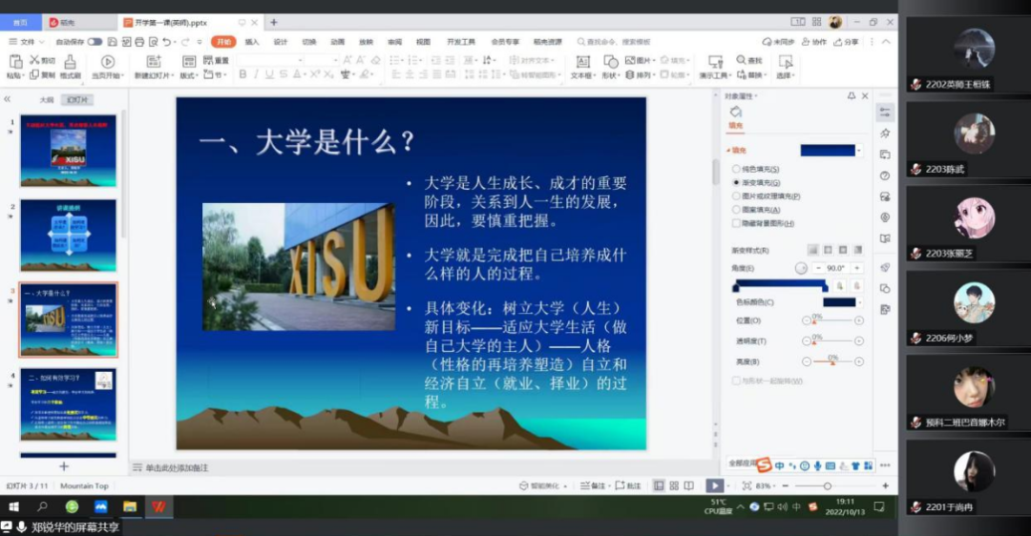Select Picture or texture fill (图片或纹理填充) option
The height and width of the screenshot is (536, 1031).
tap(736, 196)
